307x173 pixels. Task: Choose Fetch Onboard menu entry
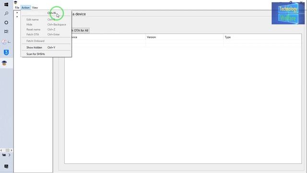pyautogui.click(x=46, y=41)
